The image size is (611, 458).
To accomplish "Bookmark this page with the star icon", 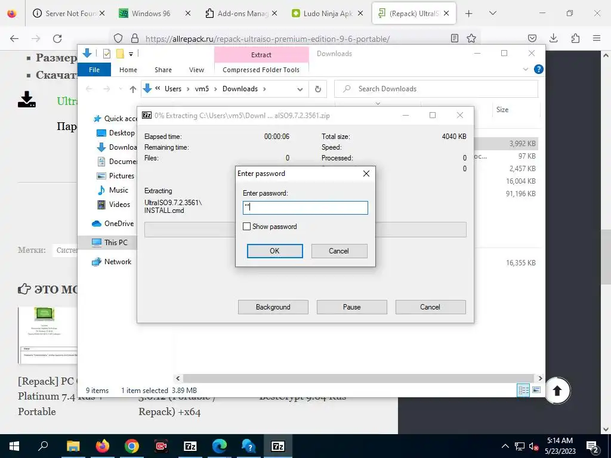I will (x=471, y=38).
